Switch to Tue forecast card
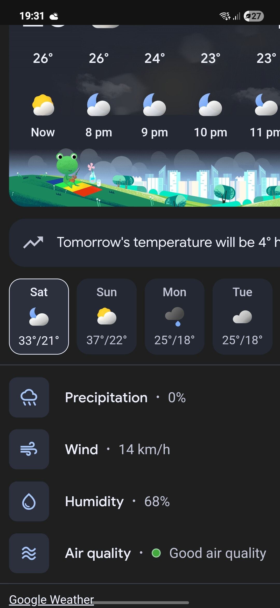 pos(242,316)
